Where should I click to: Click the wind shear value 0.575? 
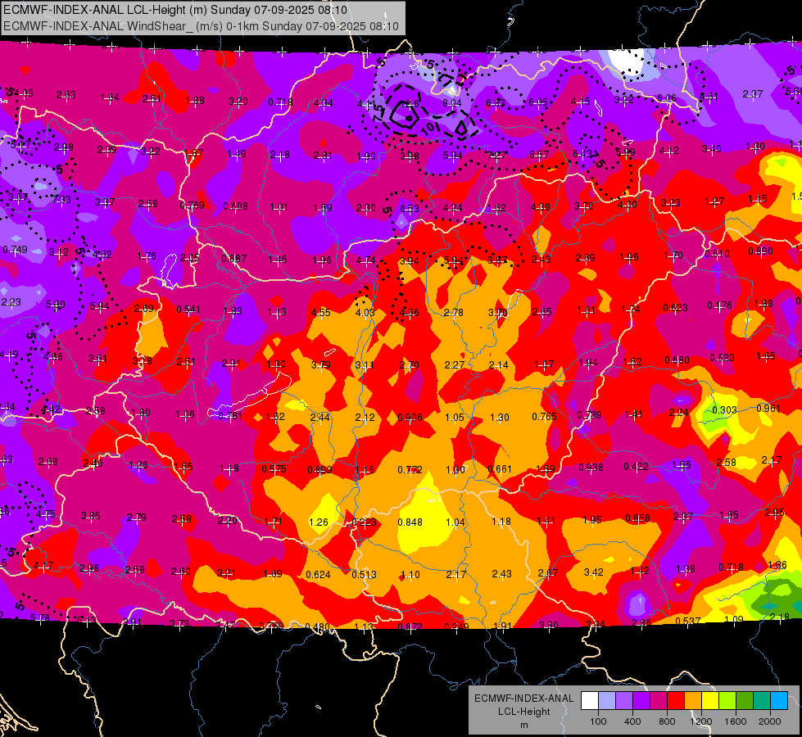point(274,469)
